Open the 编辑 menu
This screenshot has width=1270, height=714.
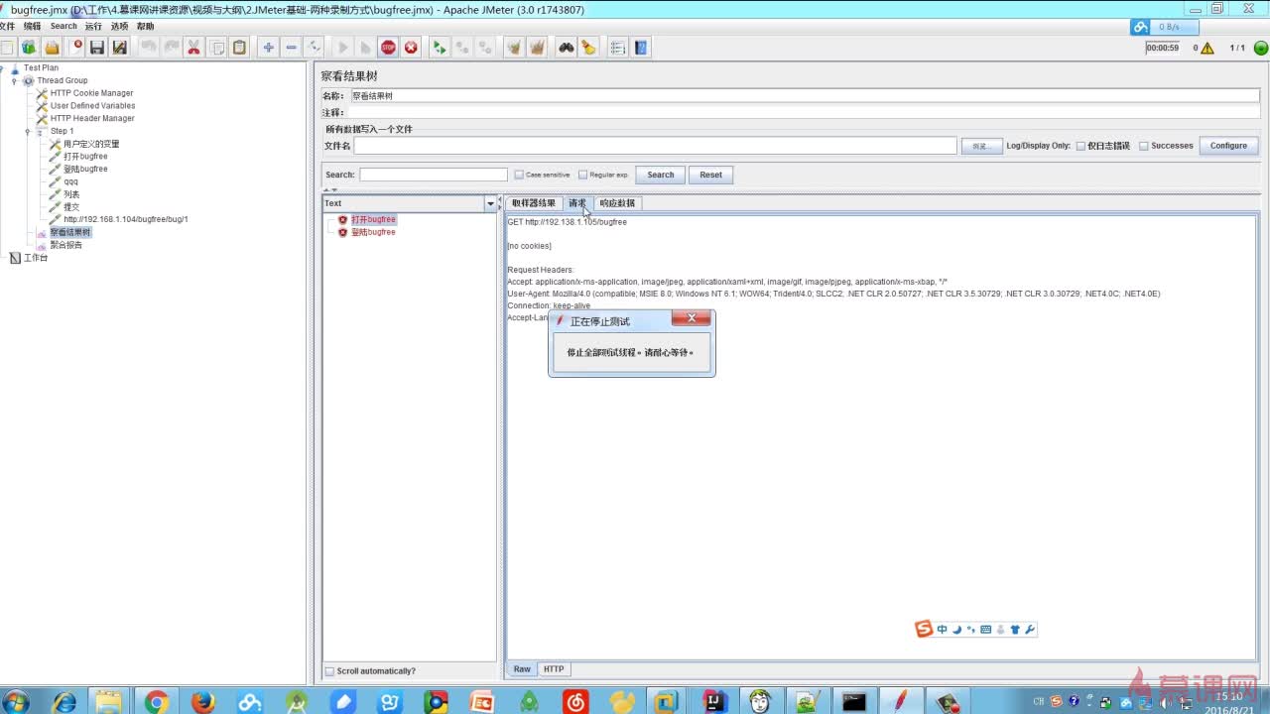(x=33, y=27)
